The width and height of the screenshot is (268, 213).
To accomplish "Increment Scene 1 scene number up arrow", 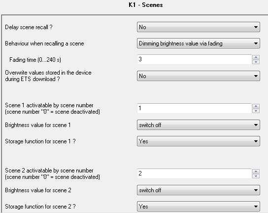I will [x=256, y=106].
